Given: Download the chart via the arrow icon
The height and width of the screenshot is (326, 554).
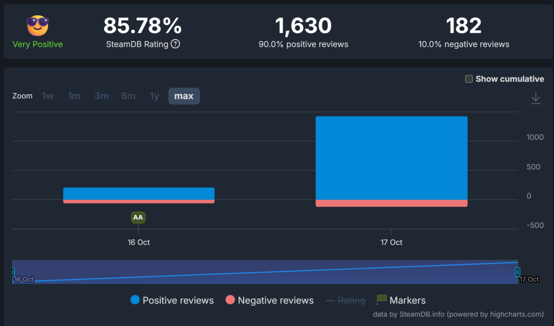Looking at the screenshot, I should [x=536, y=98].
